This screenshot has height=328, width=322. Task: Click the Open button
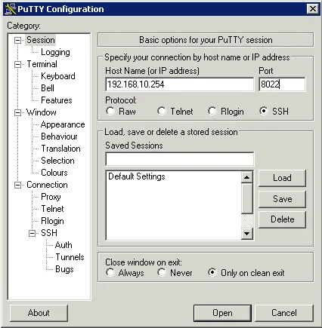(x=222, y=313)
